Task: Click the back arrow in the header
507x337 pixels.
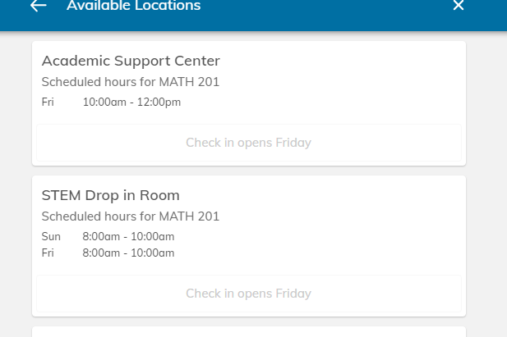Action: point(38,6)
